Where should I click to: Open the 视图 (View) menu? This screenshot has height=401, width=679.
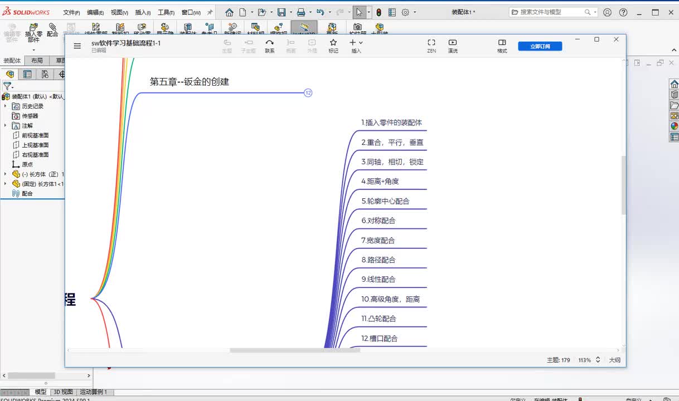coord(119,12)
